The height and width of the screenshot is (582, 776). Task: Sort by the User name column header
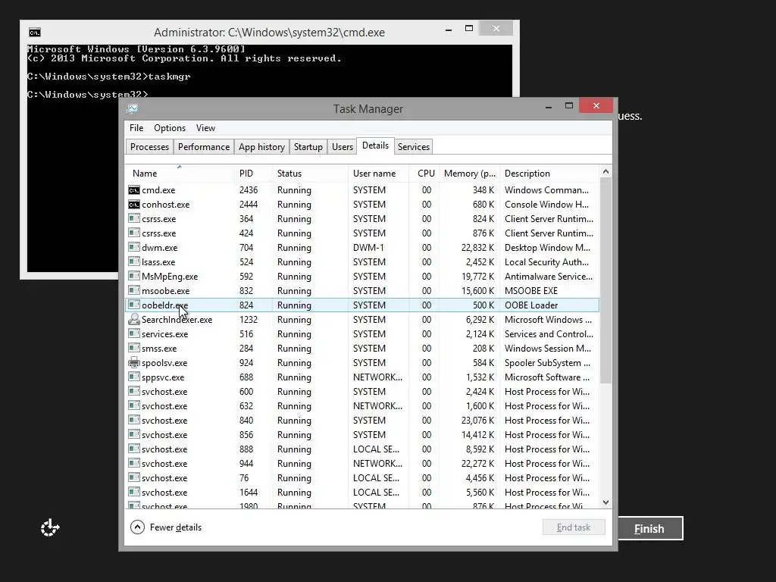tap(378, 174)
